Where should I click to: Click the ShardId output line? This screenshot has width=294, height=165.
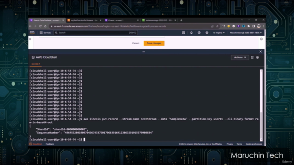[62, 129]
